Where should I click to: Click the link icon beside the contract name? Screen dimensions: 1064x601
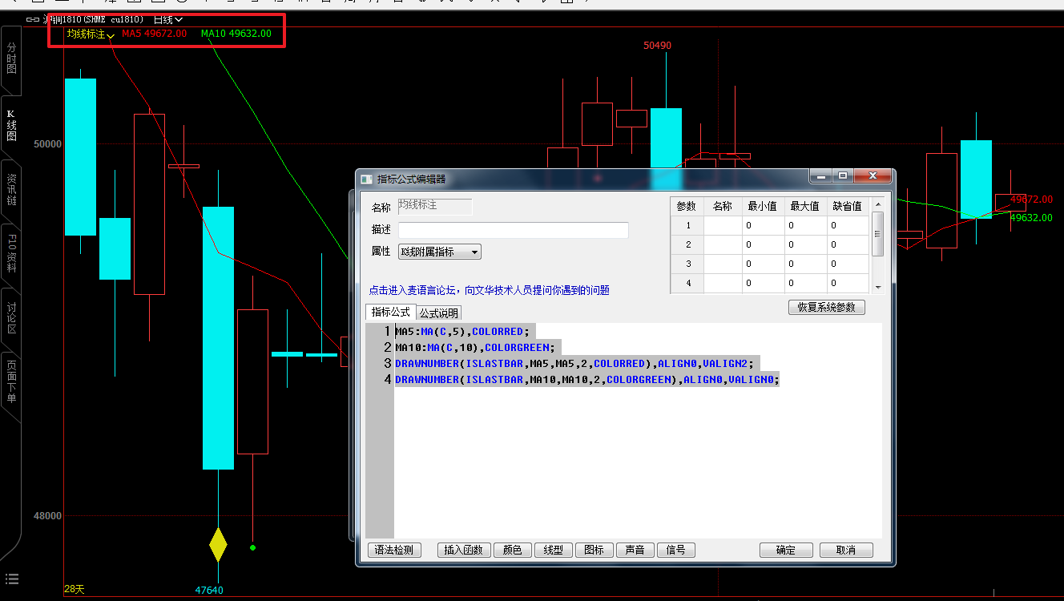[x=33, y=19]
